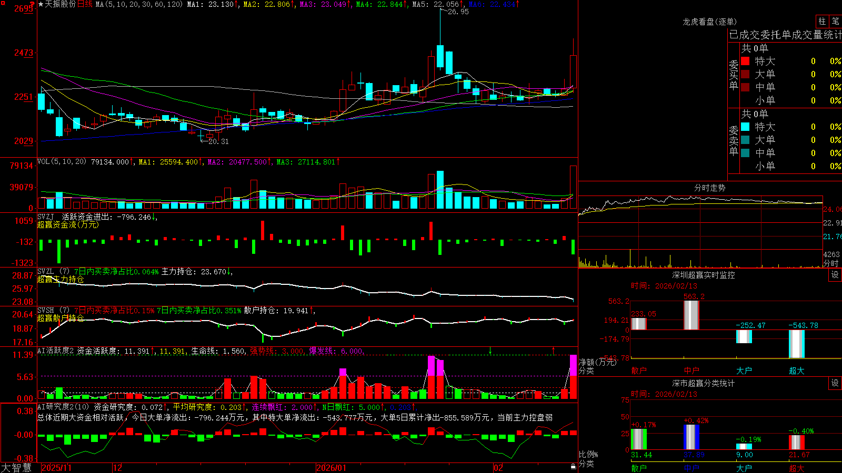Click the lock icon at the chart's bottom-right
The height and width of the screenshot is (473, 842).
[573, 466]
